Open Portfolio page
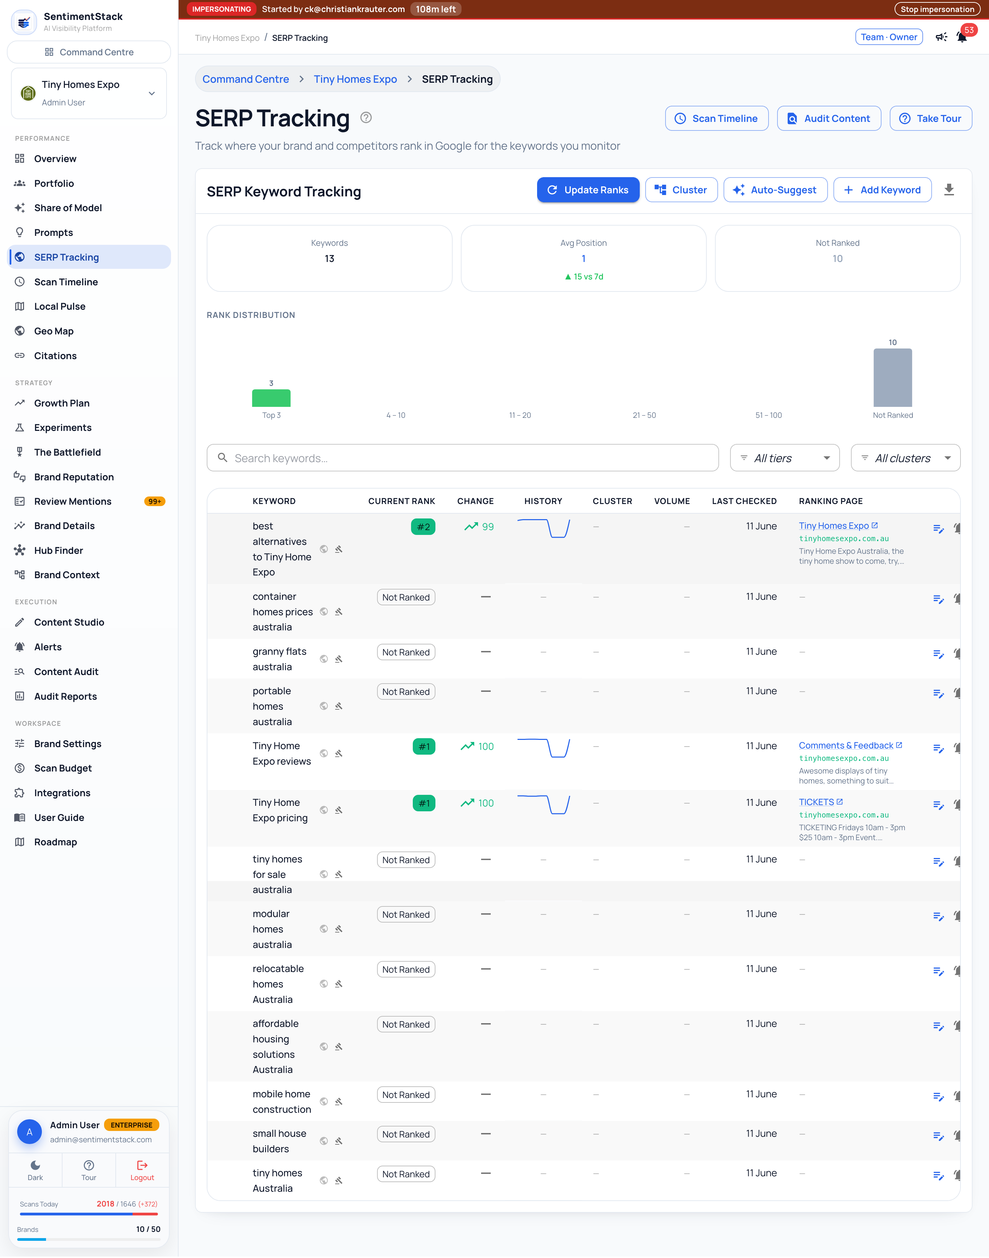This screenshot has width=989, height=1258. [89, 184]
